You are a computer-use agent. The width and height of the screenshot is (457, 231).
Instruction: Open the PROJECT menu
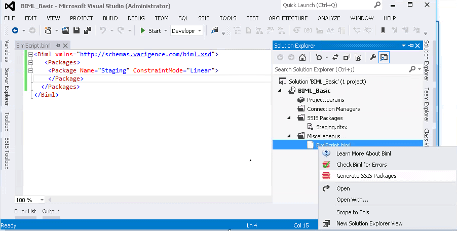point(81,18)
